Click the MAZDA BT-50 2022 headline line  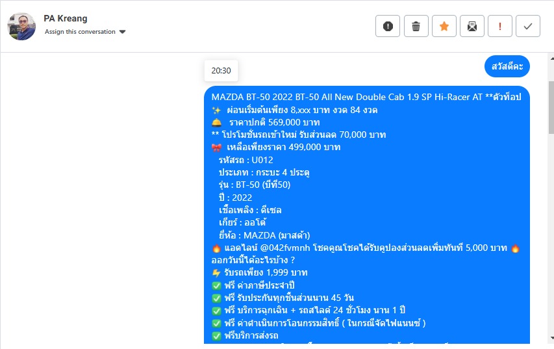[366, 97]
